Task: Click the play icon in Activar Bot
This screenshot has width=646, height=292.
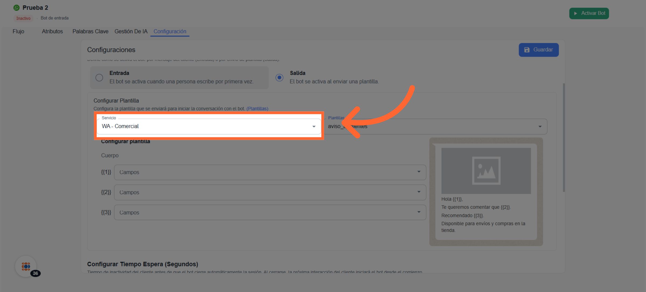Action: [x=575, y=13]
